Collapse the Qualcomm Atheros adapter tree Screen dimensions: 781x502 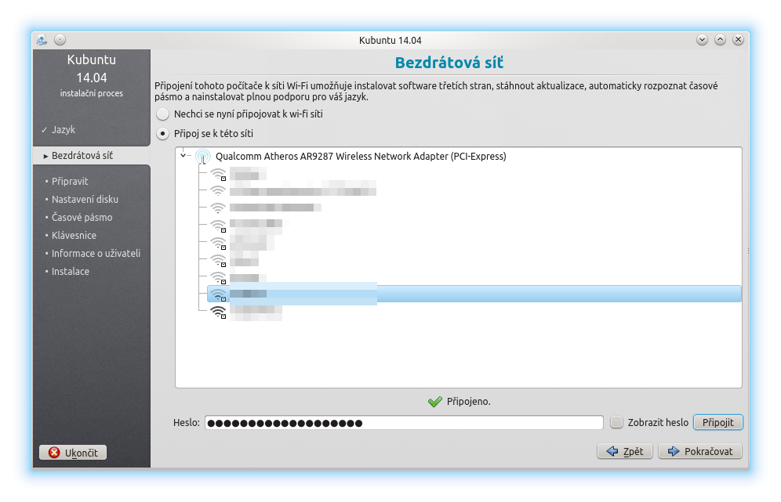pos(183,156)
